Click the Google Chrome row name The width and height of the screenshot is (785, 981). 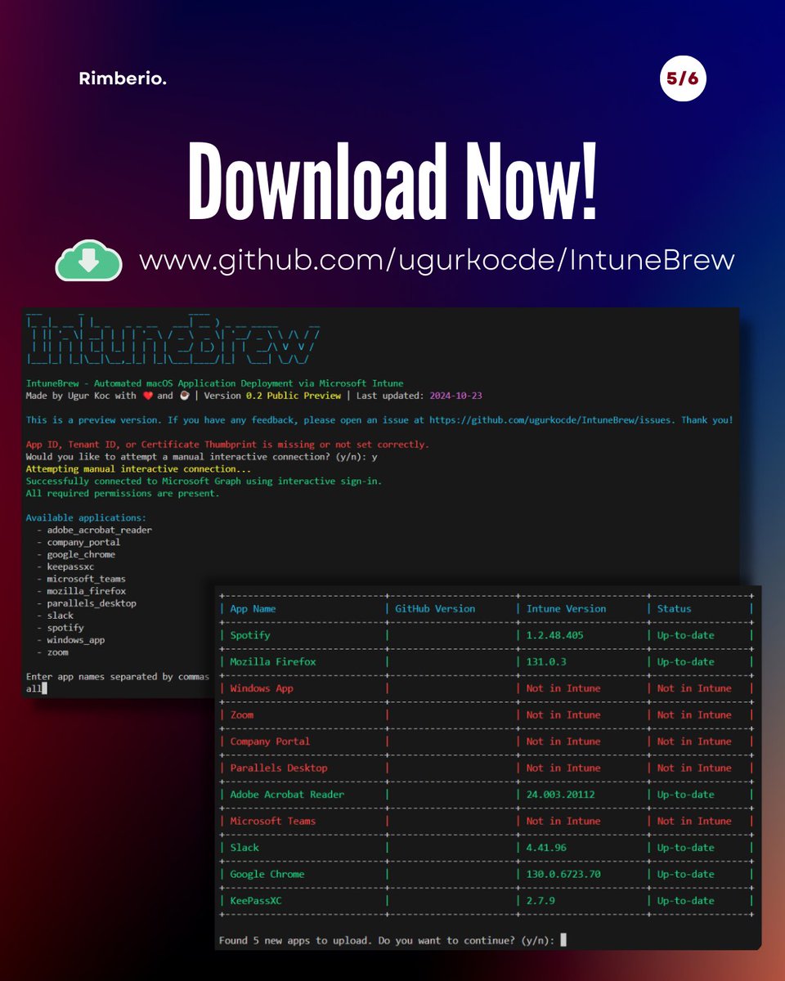tap(267, 874)
